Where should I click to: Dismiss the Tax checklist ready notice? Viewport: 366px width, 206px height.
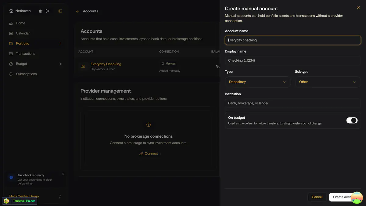[x=63, y=174]
